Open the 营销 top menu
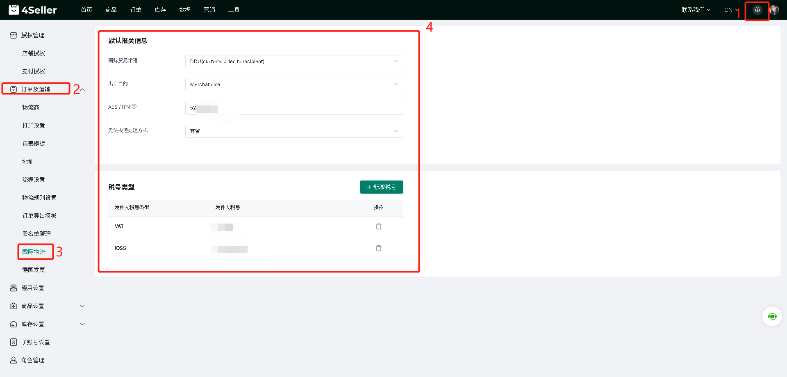This screenshot has height=377, width=787. pyautogui.click(x=209, y=10)
